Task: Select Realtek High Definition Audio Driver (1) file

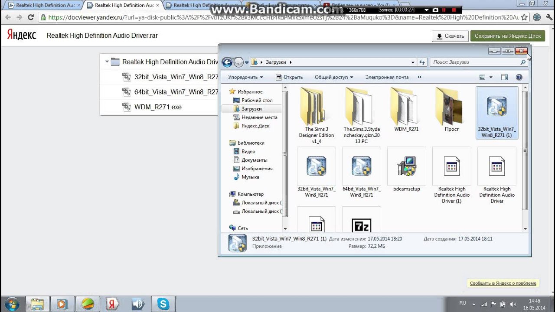Action: point(452,175)
